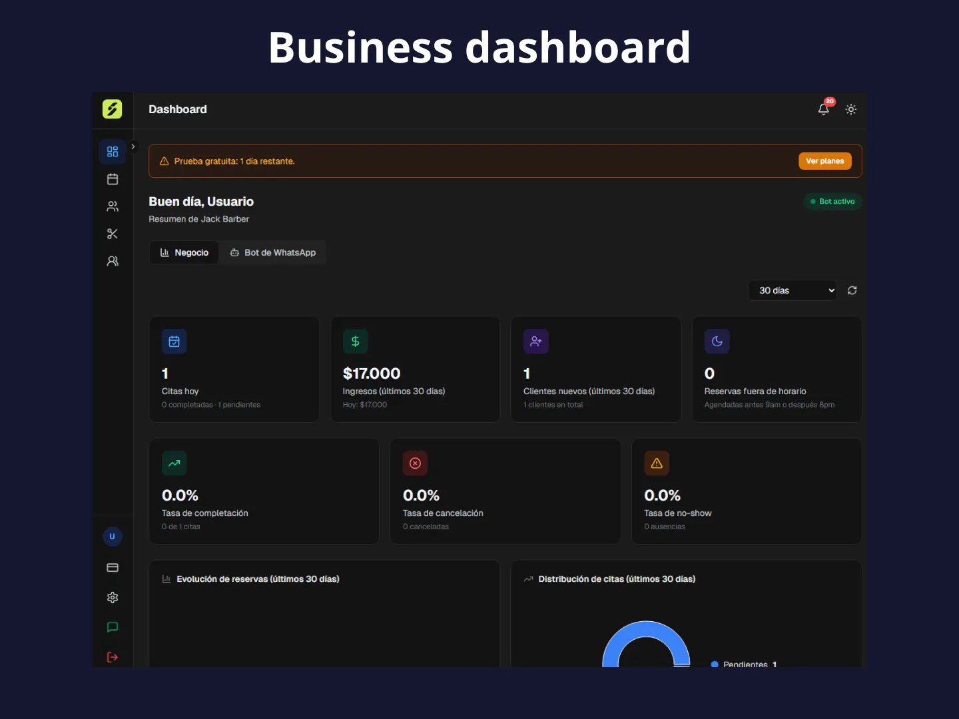This screenshot has width=959, height=719.
Task: Click 'Tasa de cancelación' label
Action: (443, 513)
